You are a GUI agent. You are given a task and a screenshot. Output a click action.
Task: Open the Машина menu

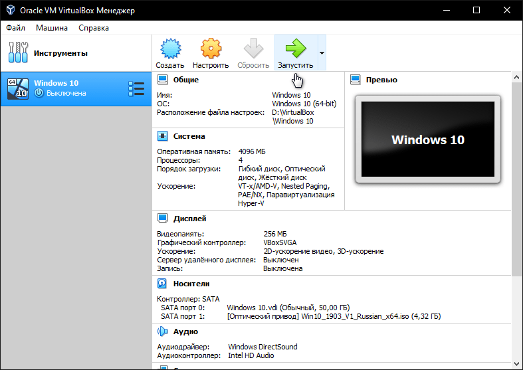click(x=52, y=28)
